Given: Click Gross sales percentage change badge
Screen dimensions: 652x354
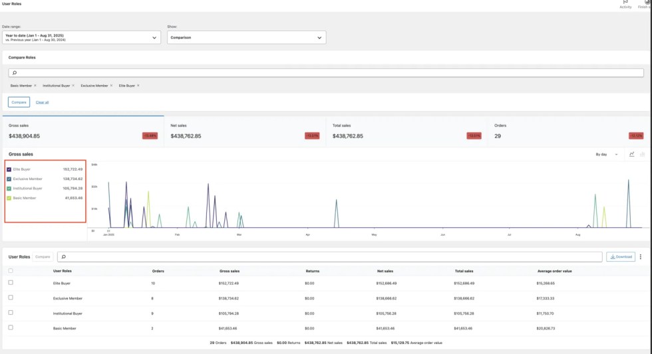Looking at the screenshot, I should point(150,135).
